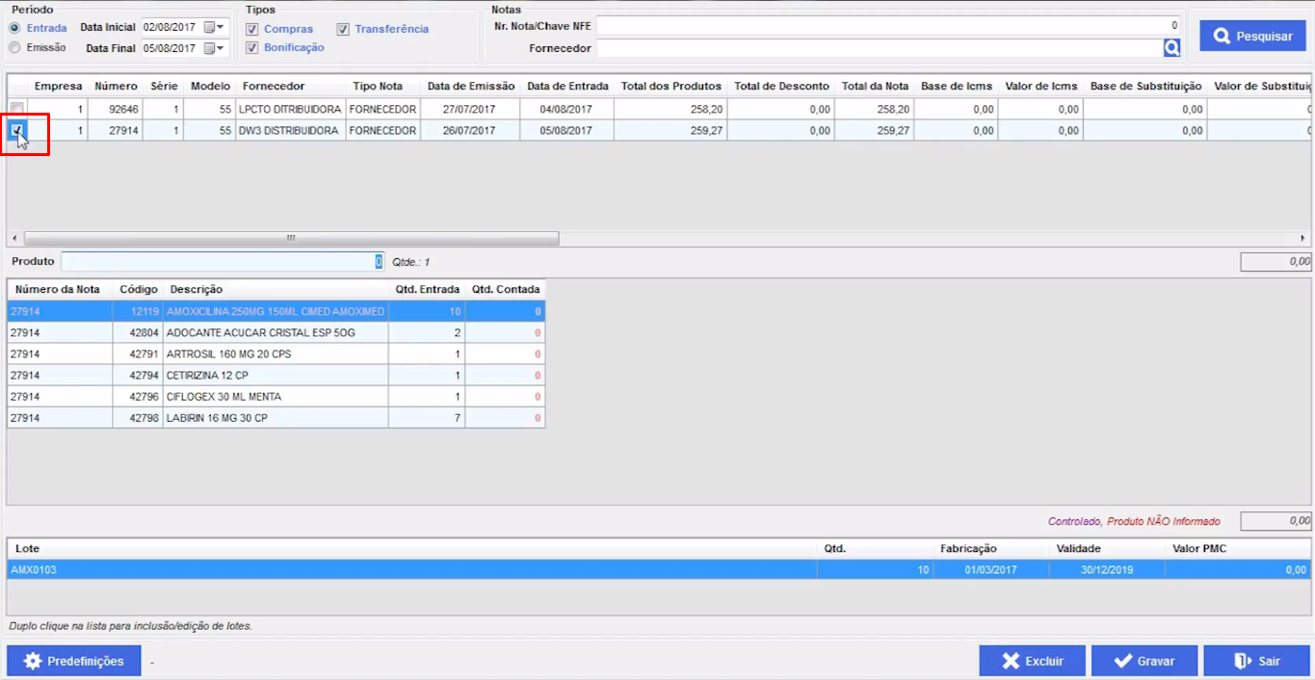Open the Data Final calendar icon

pyautogui.click(x=210, y=48)
